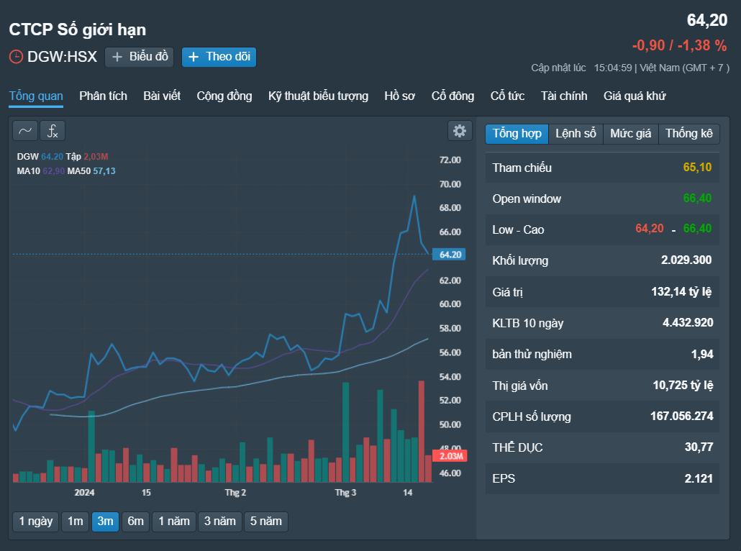
Task: Go to the Cộng đồng tab
Action: [x=224, y=96]
